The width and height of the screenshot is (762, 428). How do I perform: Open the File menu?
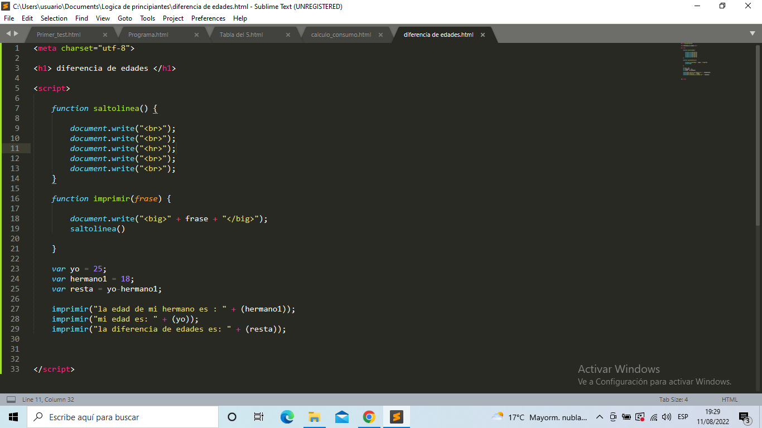[x=9, y=18]
